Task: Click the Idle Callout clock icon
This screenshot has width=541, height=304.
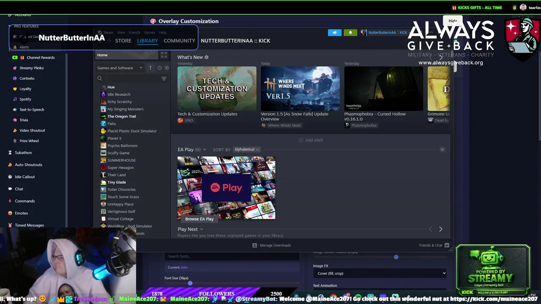Action: pyautogui.click(x=10, y=177)
